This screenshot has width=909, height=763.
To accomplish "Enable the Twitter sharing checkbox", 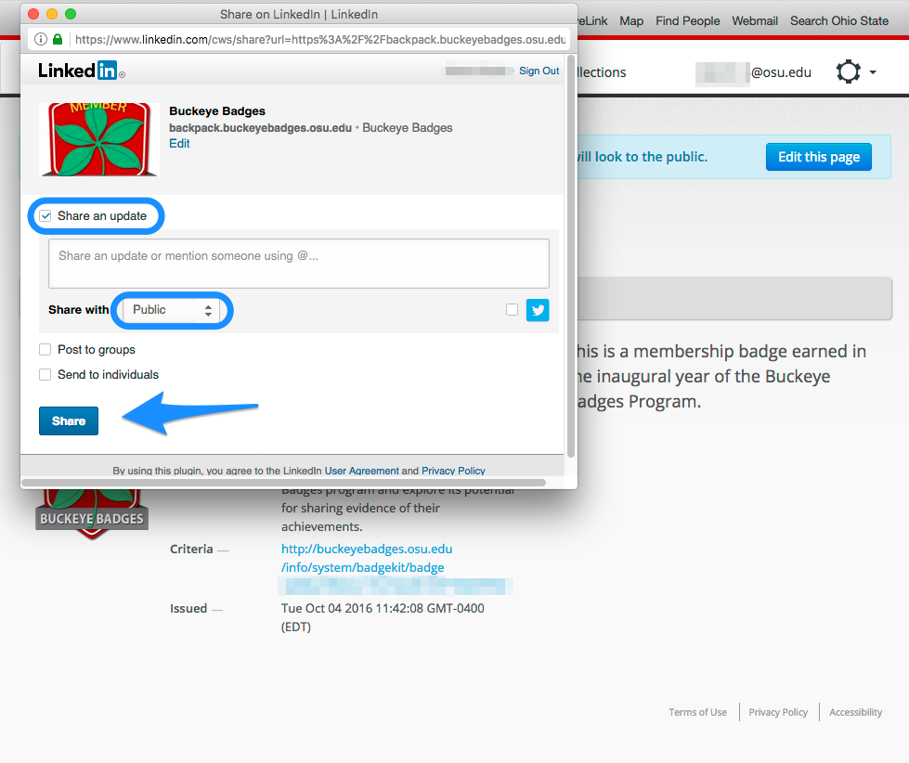I will click(x=512, y=310).
